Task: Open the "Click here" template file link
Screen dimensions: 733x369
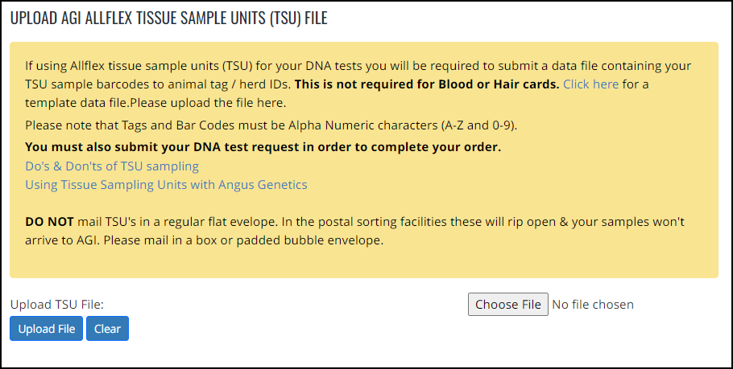Action: click(590, 84)
